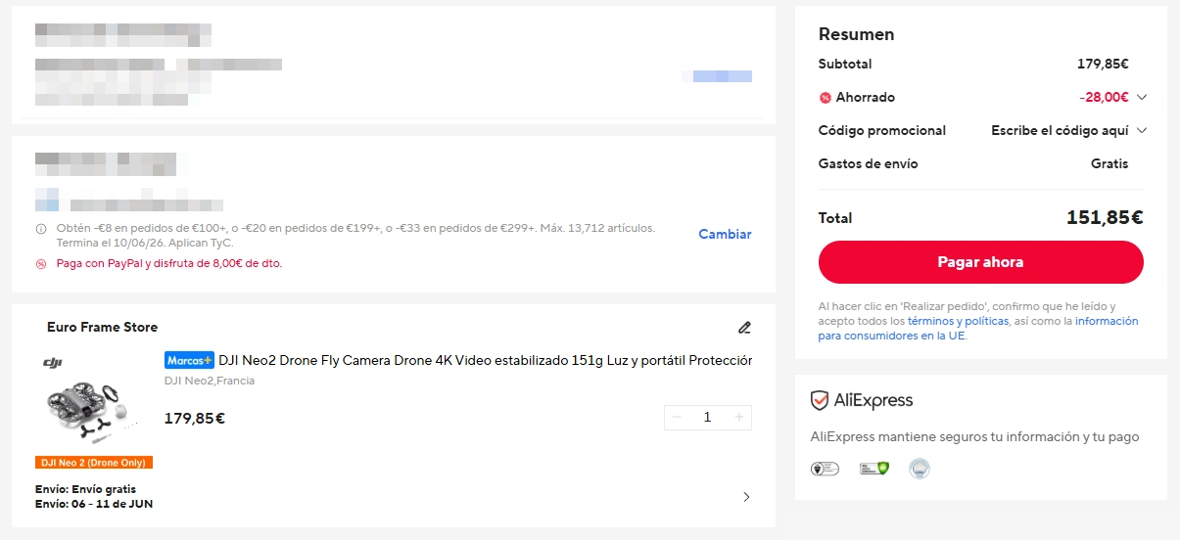Open the términos y políticas link
This screenshot has height=540, width=1180.
pos(958,321)
